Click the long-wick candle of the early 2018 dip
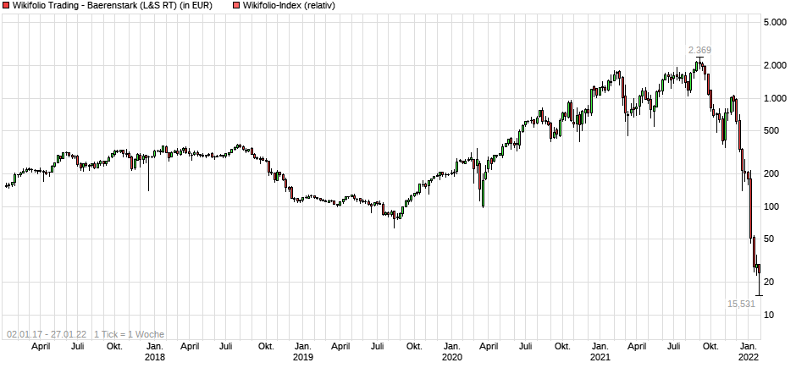 pos(148,173)
